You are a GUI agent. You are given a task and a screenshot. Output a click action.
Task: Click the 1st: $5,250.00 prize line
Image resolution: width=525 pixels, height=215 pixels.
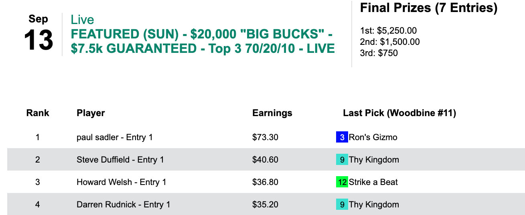click(389, 31)
